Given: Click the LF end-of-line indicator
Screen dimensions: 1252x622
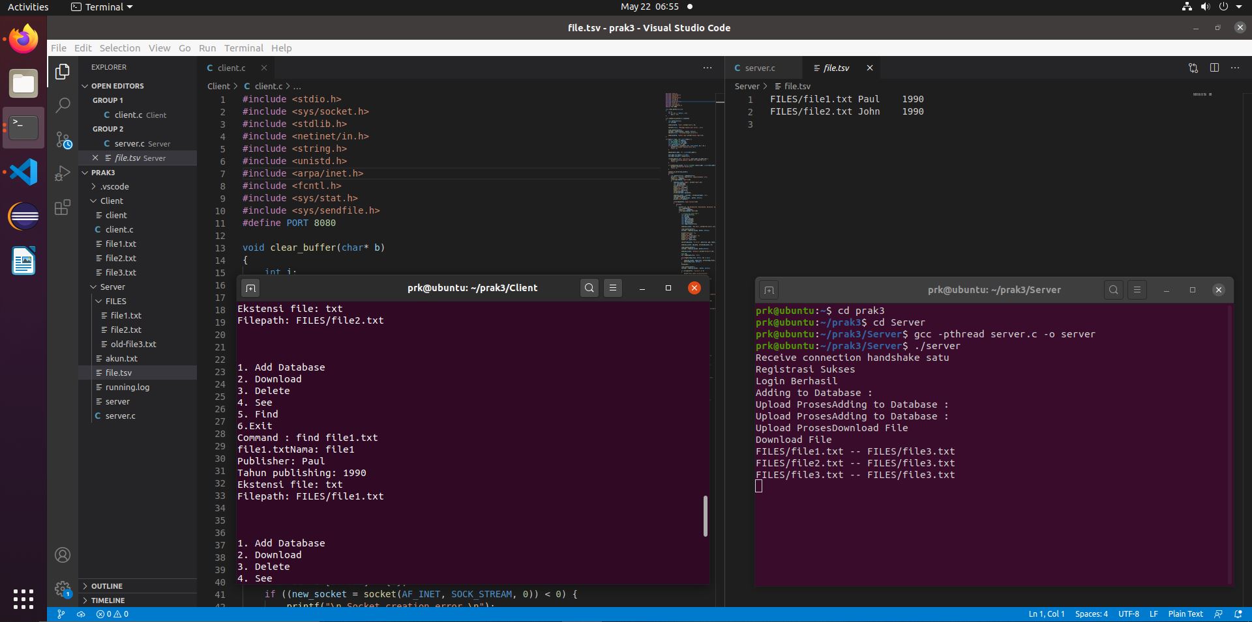Looking at the screenshot, I should [1154, 614].
